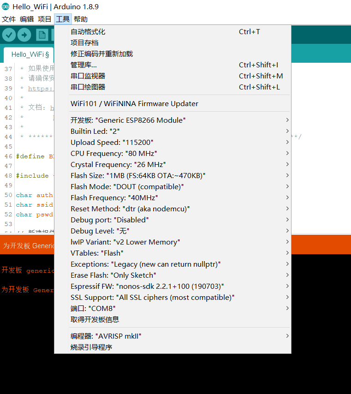This screenshot has height=394, width=351.
Task: Expand the Flash Size 1MB submenu
Action: coord(173,175)
